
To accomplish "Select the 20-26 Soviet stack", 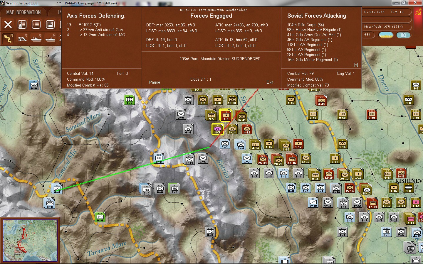I will (x=278, y=160).
